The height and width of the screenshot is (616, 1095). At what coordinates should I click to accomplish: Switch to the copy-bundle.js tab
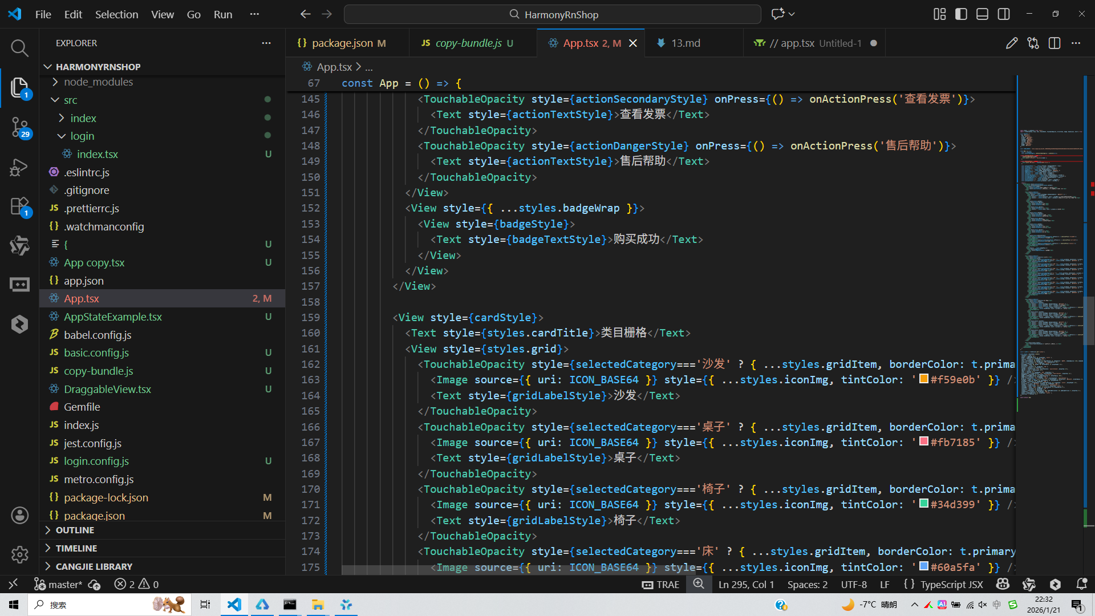pyautogui.click(x=468, y=43)
